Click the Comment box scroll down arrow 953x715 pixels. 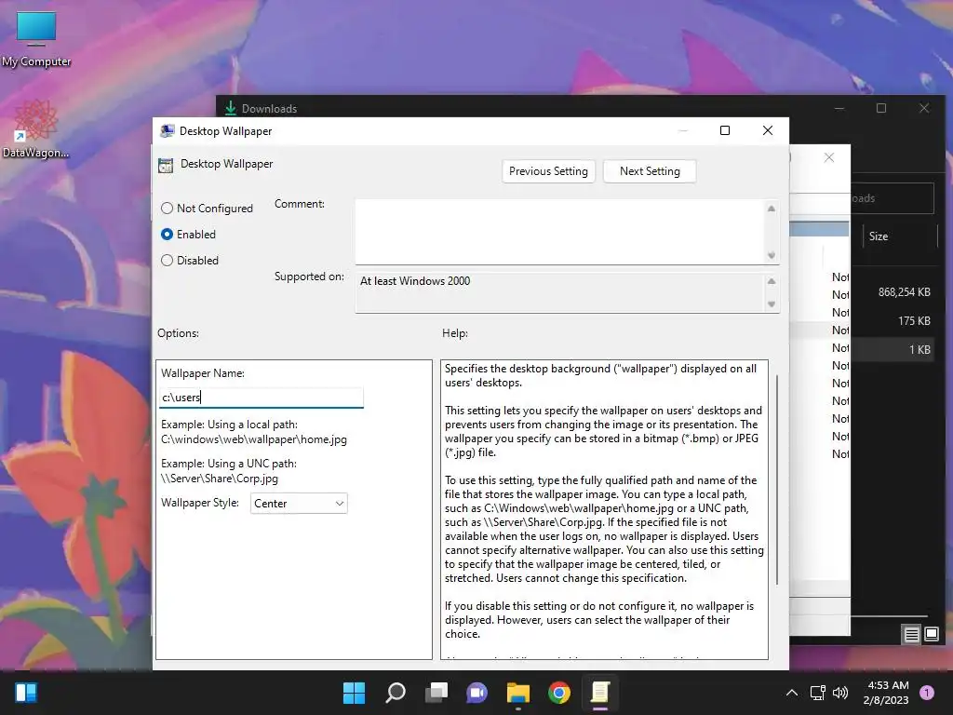pyautogui.click(x=772, y=255)
